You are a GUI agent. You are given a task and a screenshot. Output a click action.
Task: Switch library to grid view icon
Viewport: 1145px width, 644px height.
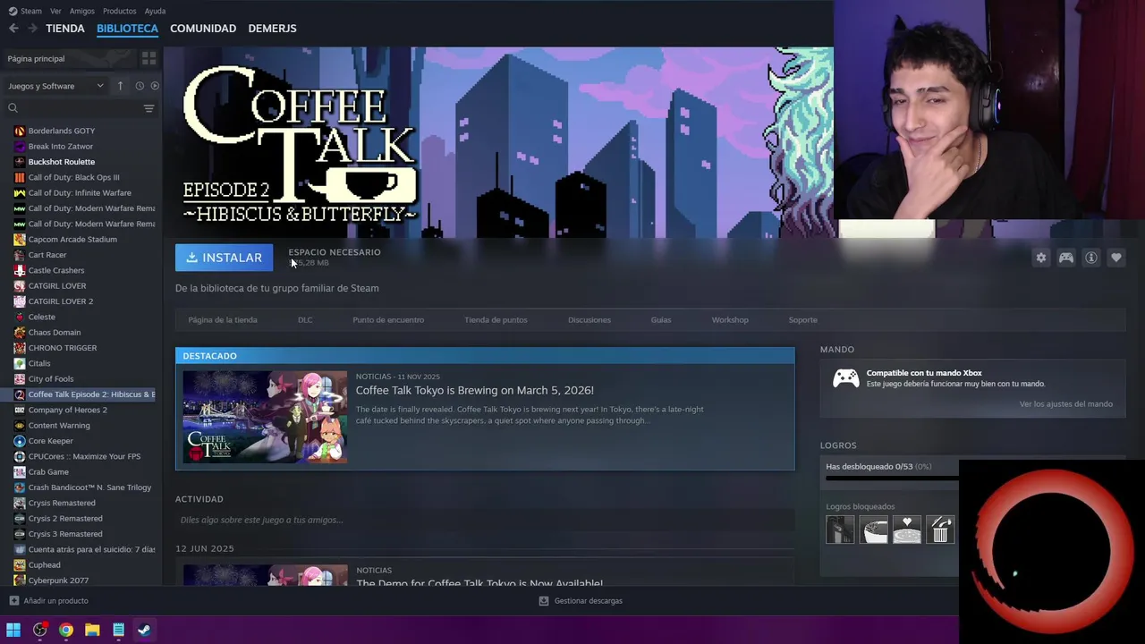click(148, 58)
